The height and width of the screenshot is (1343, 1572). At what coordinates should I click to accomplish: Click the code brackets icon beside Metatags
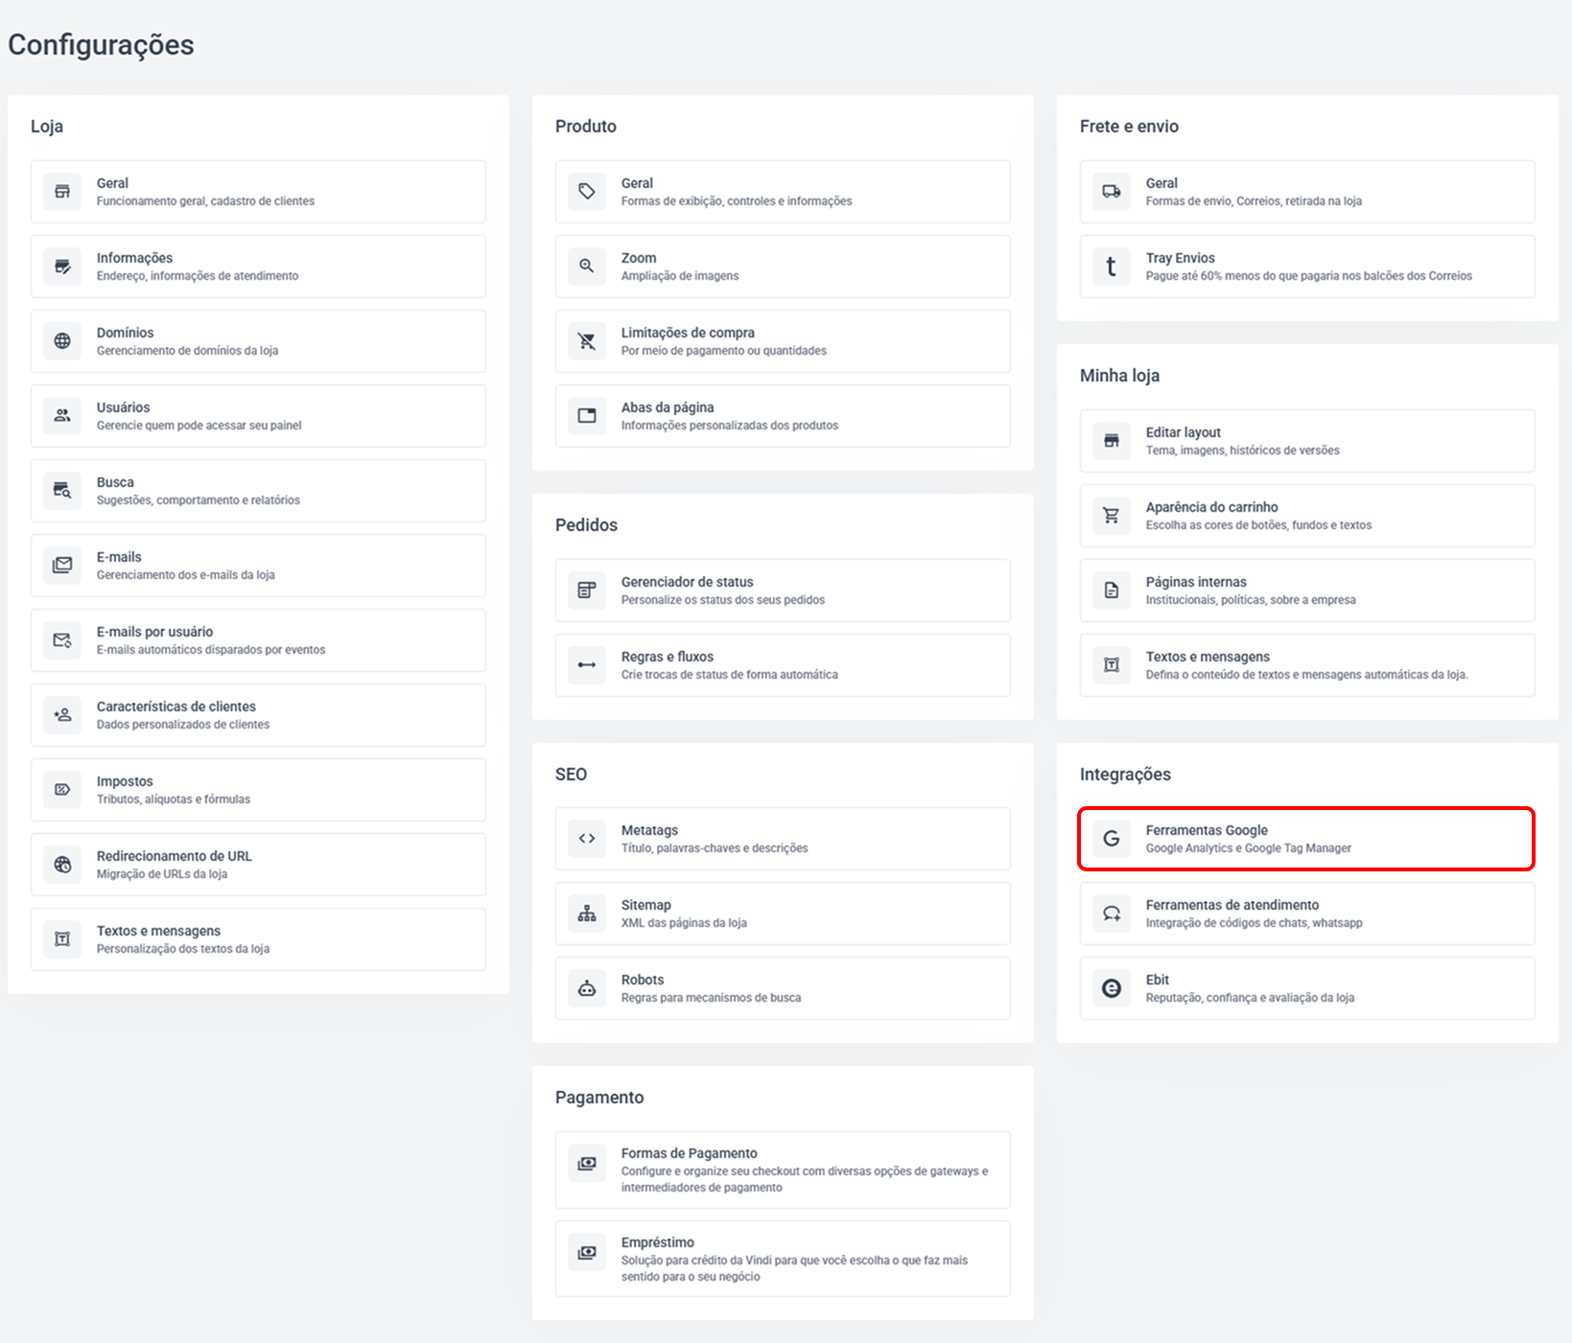coord(587,839)
